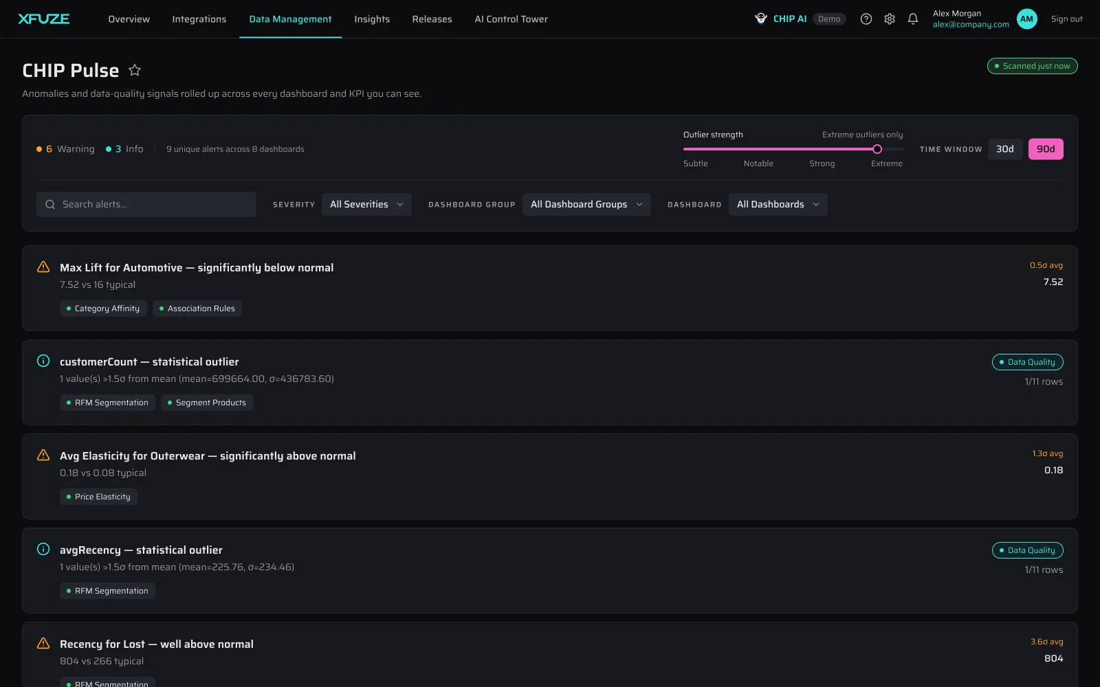The width and height of the screenshot is (1100, 687).
Task: Select the 30d time window
Action: [x=1005, y=149]
